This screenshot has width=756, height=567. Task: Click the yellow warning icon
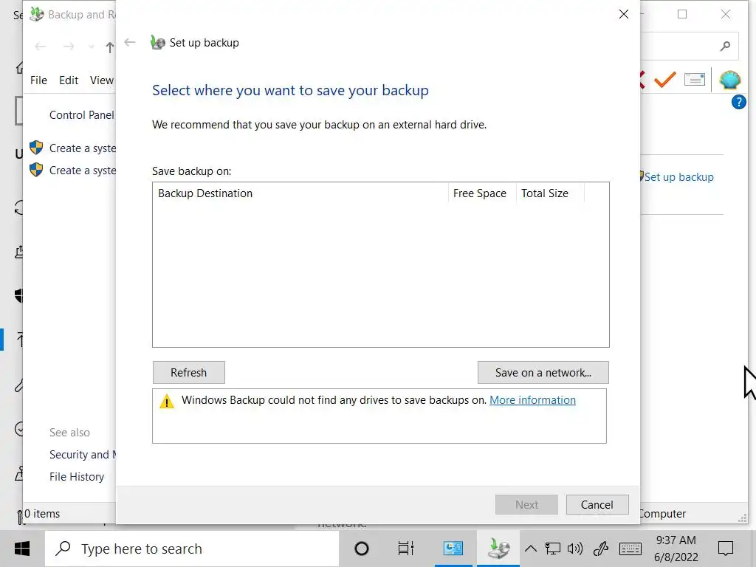tap(166, 401)
